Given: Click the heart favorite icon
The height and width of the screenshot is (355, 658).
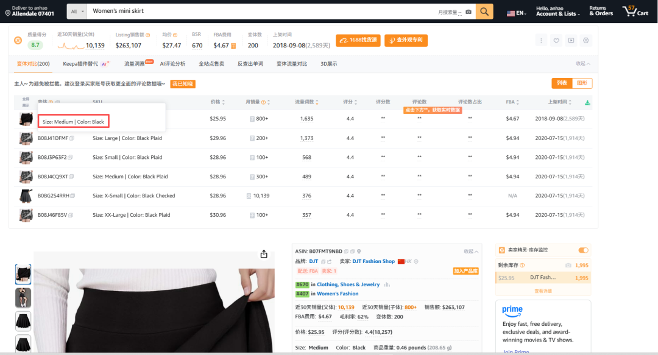Looking at the screenshot, I should 556,41.
